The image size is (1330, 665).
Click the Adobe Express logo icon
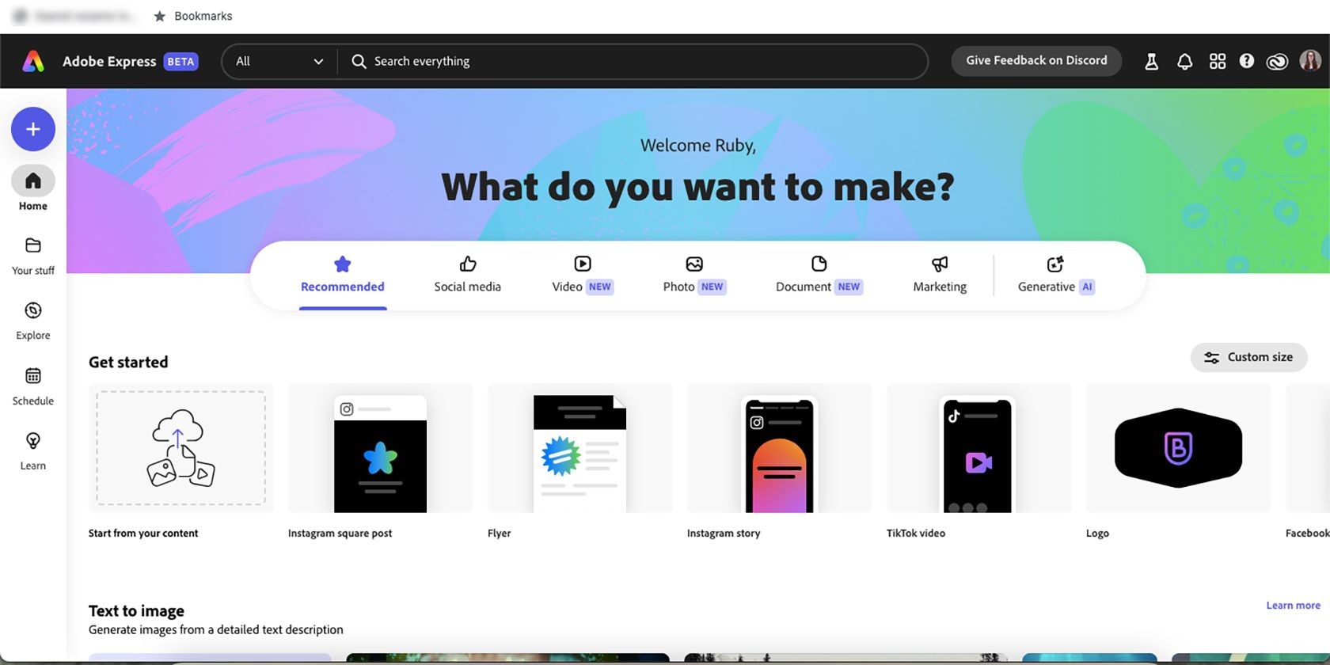pyautogui.click(x=33, y=61)
